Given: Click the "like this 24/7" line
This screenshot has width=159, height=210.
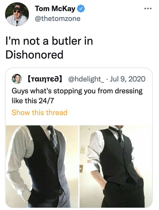Looking at the screenshot, I should tap(33, 101).
